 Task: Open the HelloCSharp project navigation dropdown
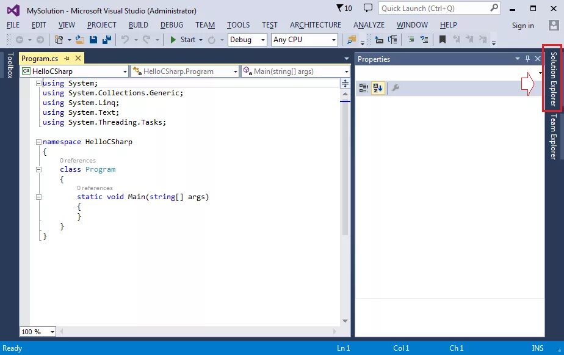74,71
